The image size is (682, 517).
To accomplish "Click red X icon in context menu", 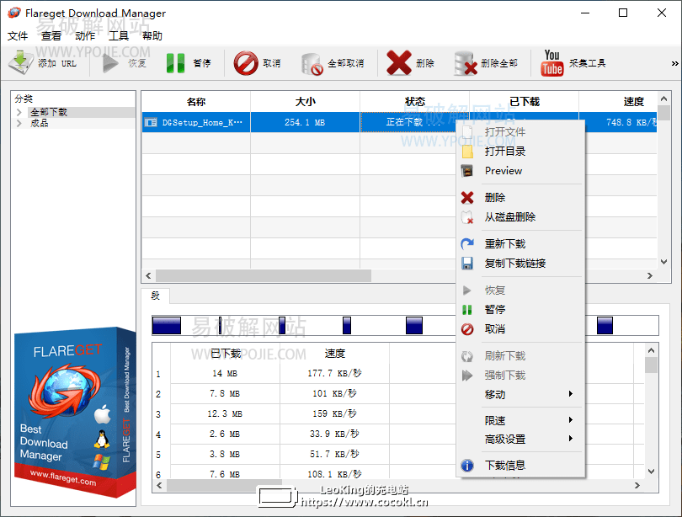I will tap(467, 198).
